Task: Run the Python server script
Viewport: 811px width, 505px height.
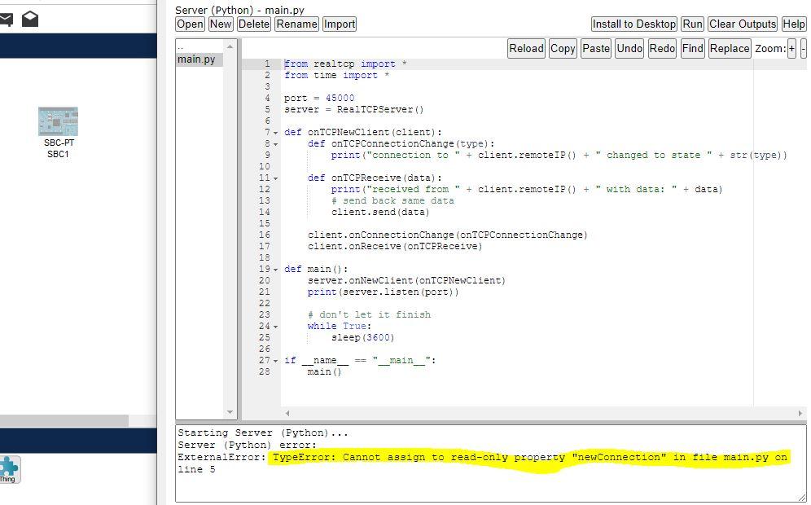Action: click(x=692, y=24)
